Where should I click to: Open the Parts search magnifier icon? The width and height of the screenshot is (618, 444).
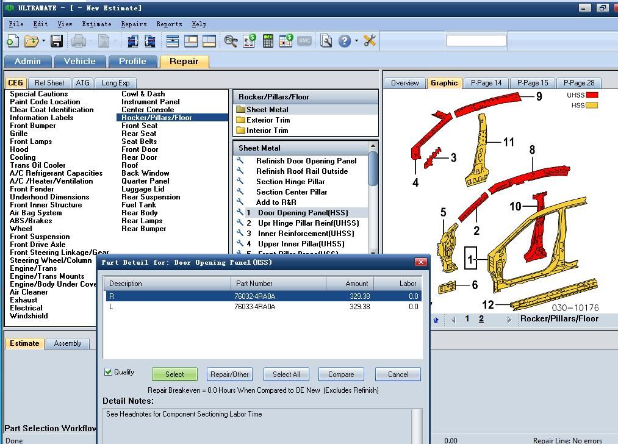[x=231, y=41]
